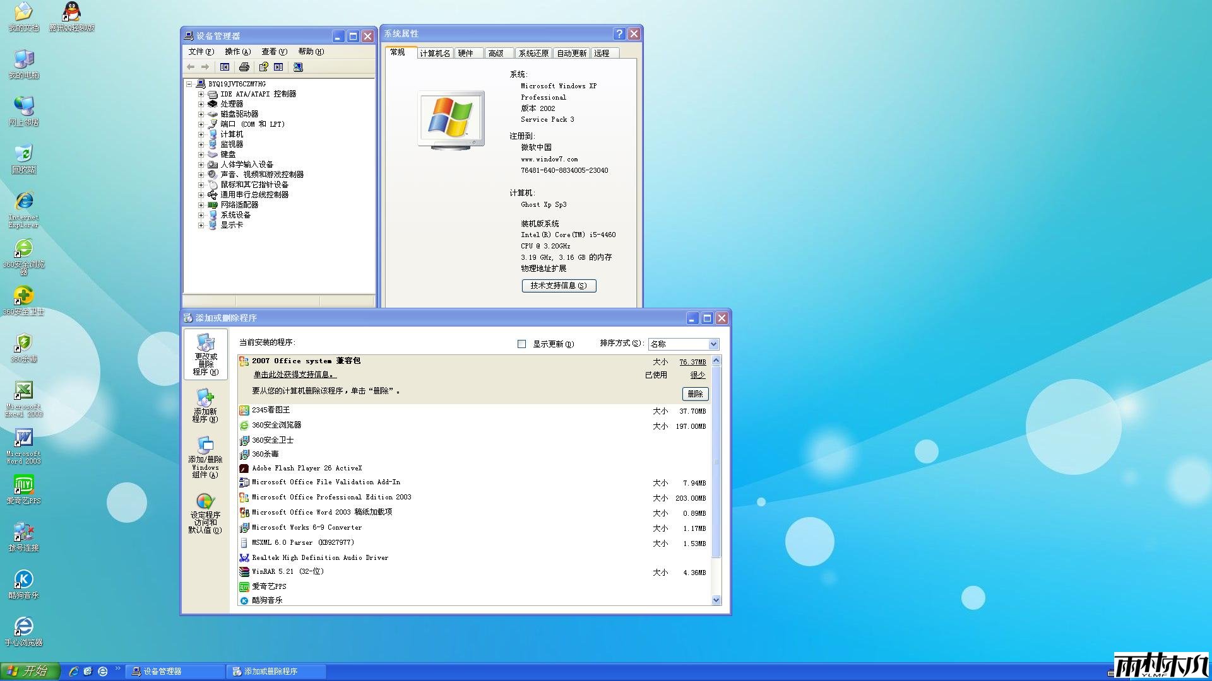Click the 单击此处获得支持信息 link
Viewport: 1212px width, 681px height.
click(x=295, y=375)
